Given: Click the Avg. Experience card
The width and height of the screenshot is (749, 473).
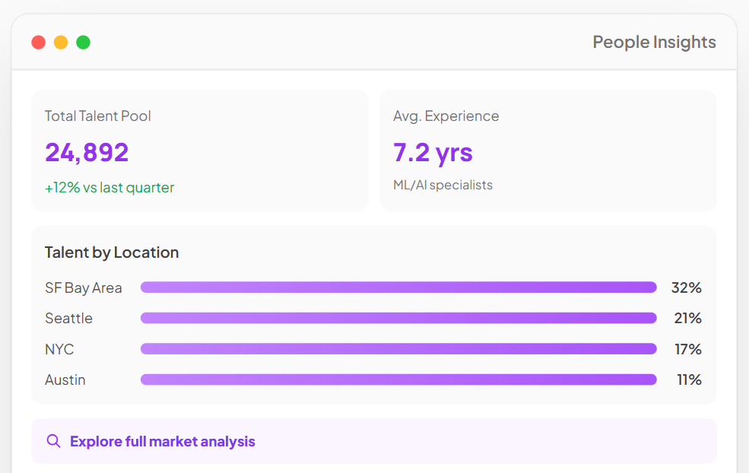Looking at the screenshot, I should click(x=548, y=151).
